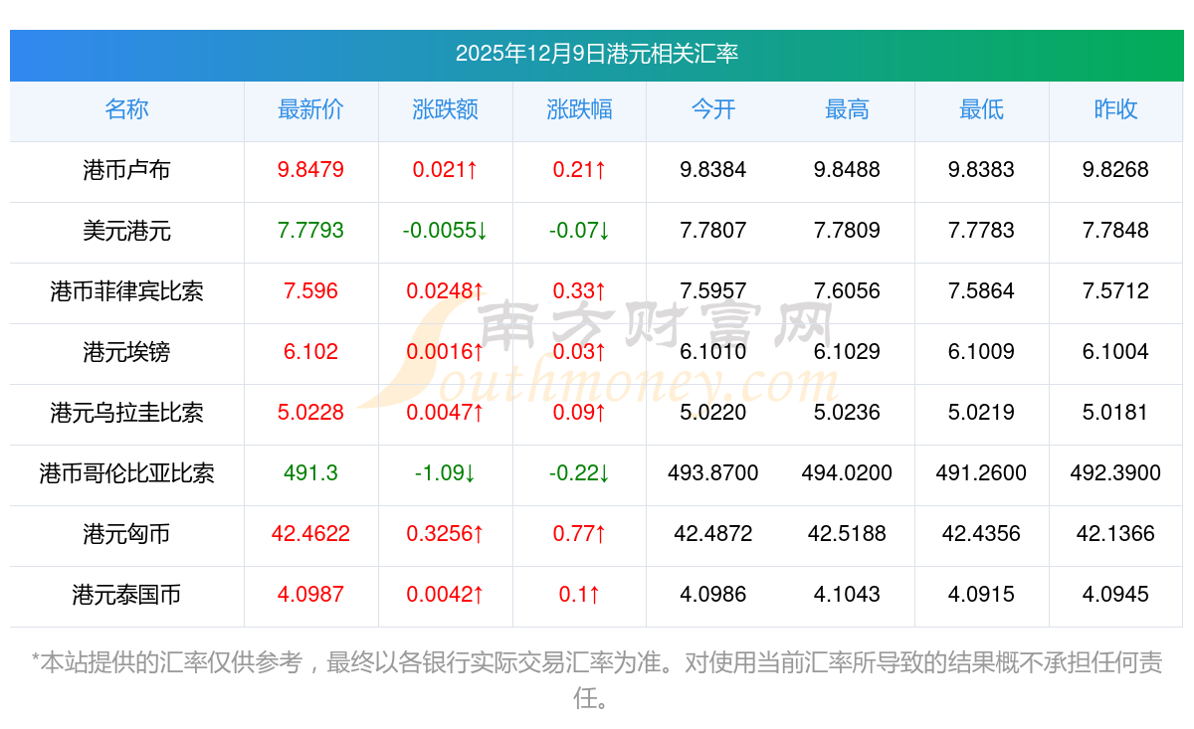Select the 涨跌额 column header
The width and height of the screenshot is (1194, 729).
(x=445, y=110)
